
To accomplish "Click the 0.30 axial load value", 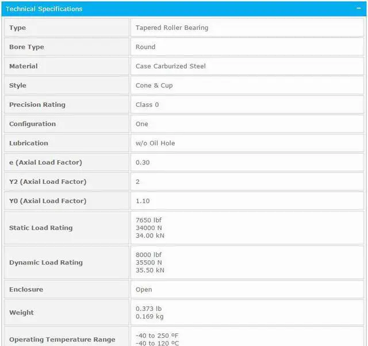I will [x=143, y=163].
